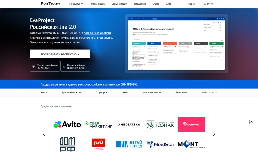Viewport: 258px width, 159px height.
Task: Click the Avito client logo
Action: point(67,125)
